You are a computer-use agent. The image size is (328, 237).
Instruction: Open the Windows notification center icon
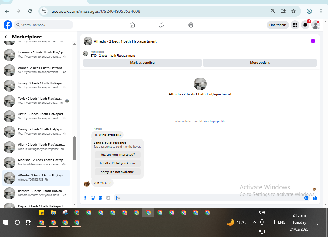[317, 222]
